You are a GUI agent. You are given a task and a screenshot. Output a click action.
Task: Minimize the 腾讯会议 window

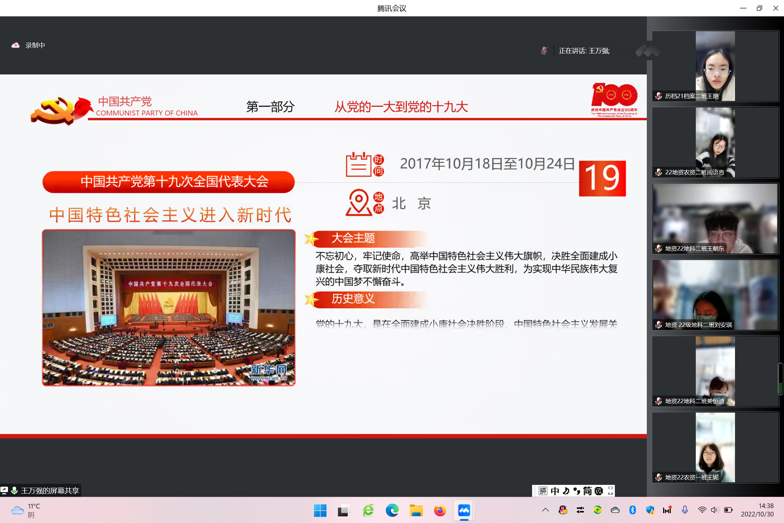pyautogui.click(x=743, y=8)
